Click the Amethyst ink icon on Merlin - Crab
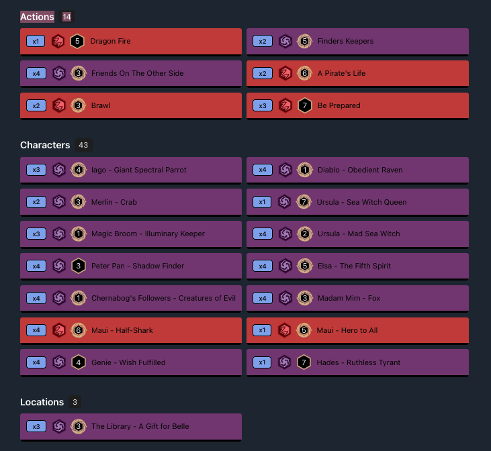The image size is (491, 451). [x=58, y=202]
